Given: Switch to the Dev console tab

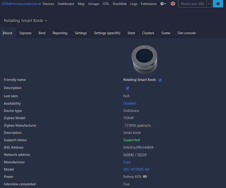Looking at the screenshot, I should (187, 33).
